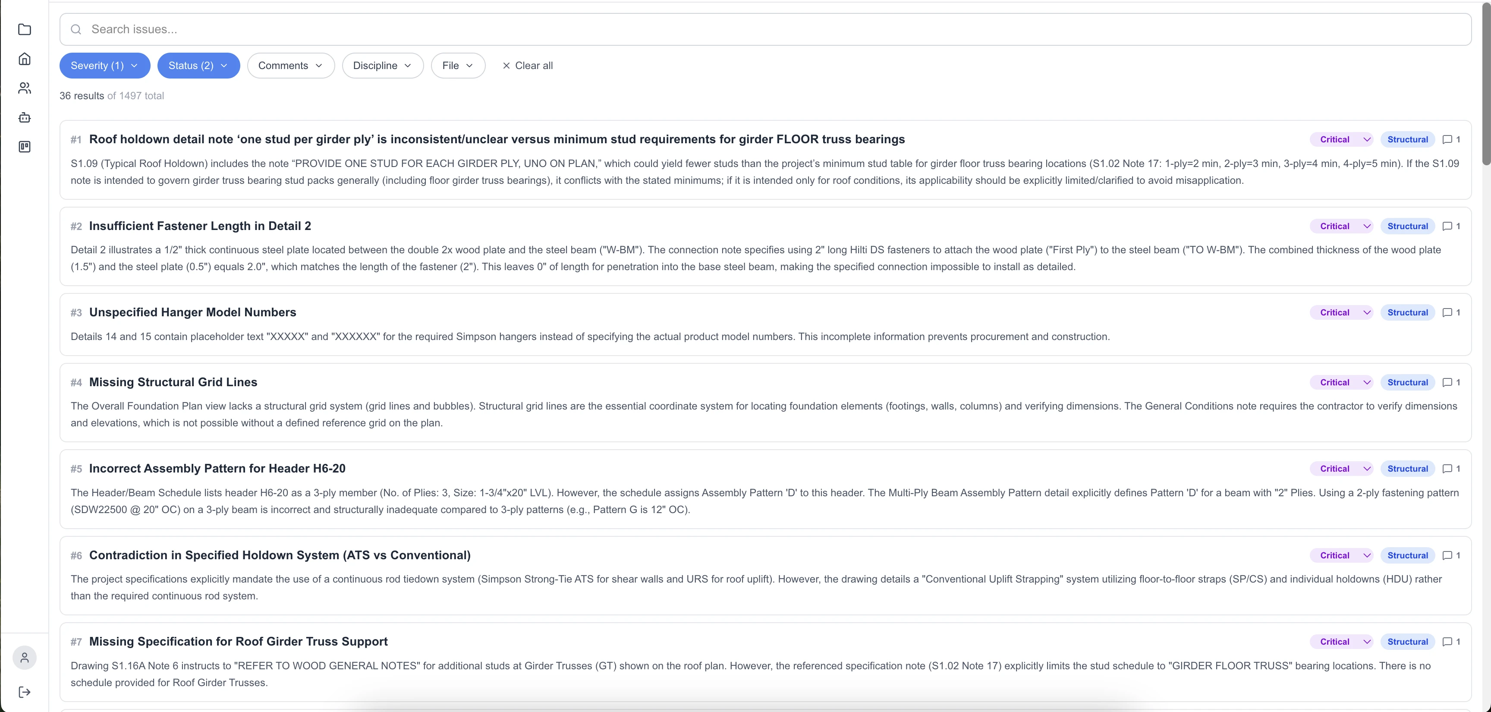
Task: Open the team members icon in sidebar
Action: (x=24, y=88)
